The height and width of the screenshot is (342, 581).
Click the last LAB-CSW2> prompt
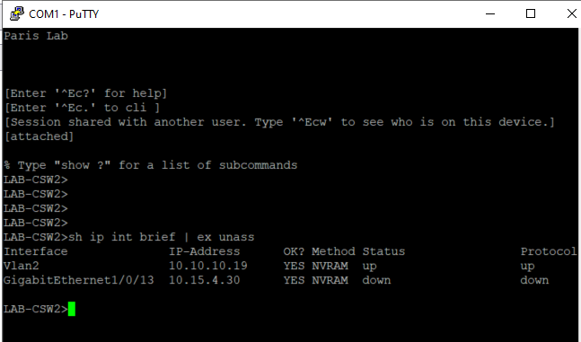point(36,309)
